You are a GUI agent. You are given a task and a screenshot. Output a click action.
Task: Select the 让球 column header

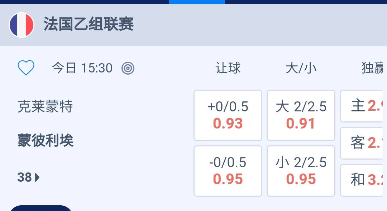coord(228,68)
